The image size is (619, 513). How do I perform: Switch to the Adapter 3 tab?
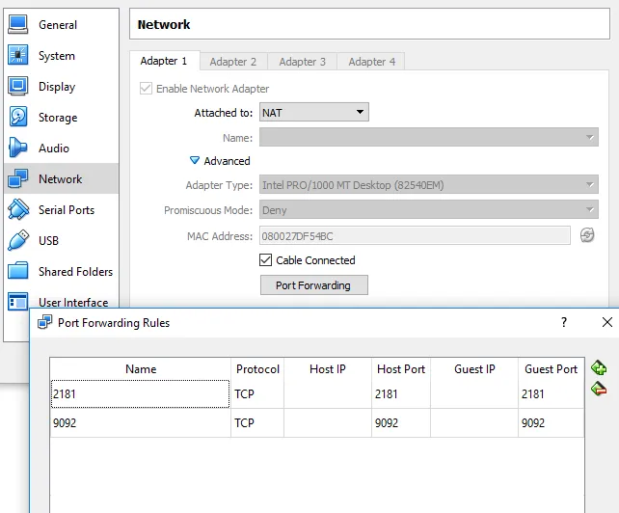(x=303, y=62)
